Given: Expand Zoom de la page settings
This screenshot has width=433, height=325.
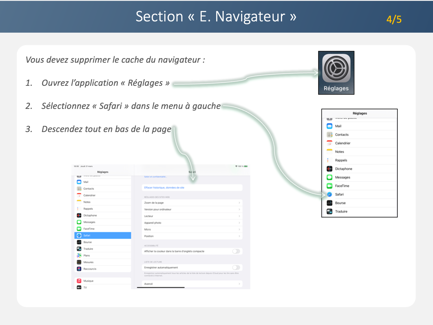Looking at the screenshot, I should 192,203.
